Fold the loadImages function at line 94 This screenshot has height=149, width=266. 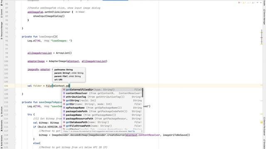click(x=15, y=37)
